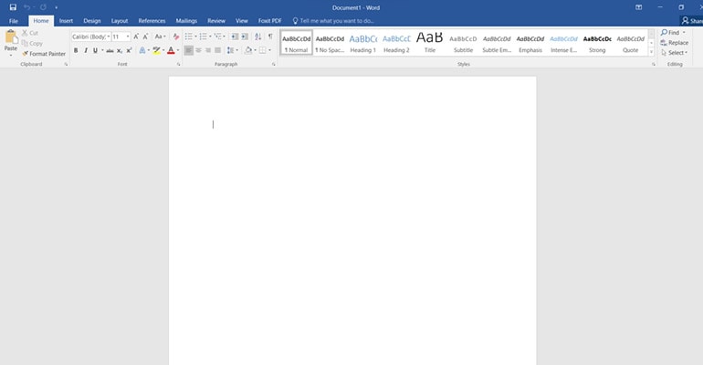This screenshot has width=703, height=365.
Task: Toggle Italic formatting
Action: tap(85, 50)
